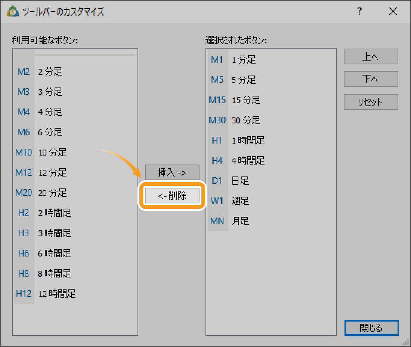Screen dimensions: 411x347
Task: Select the '4 分足' row text
Action: [x=50, y=112]
